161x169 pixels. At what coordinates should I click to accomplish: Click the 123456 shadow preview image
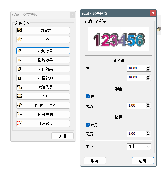pyautogui.click(x=118, y=39)
